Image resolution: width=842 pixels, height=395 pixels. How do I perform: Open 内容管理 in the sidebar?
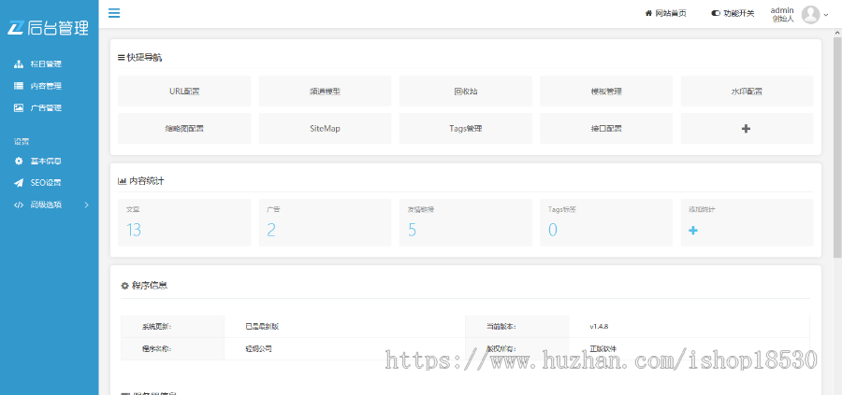pyautogui.click(x=46, y=86)
